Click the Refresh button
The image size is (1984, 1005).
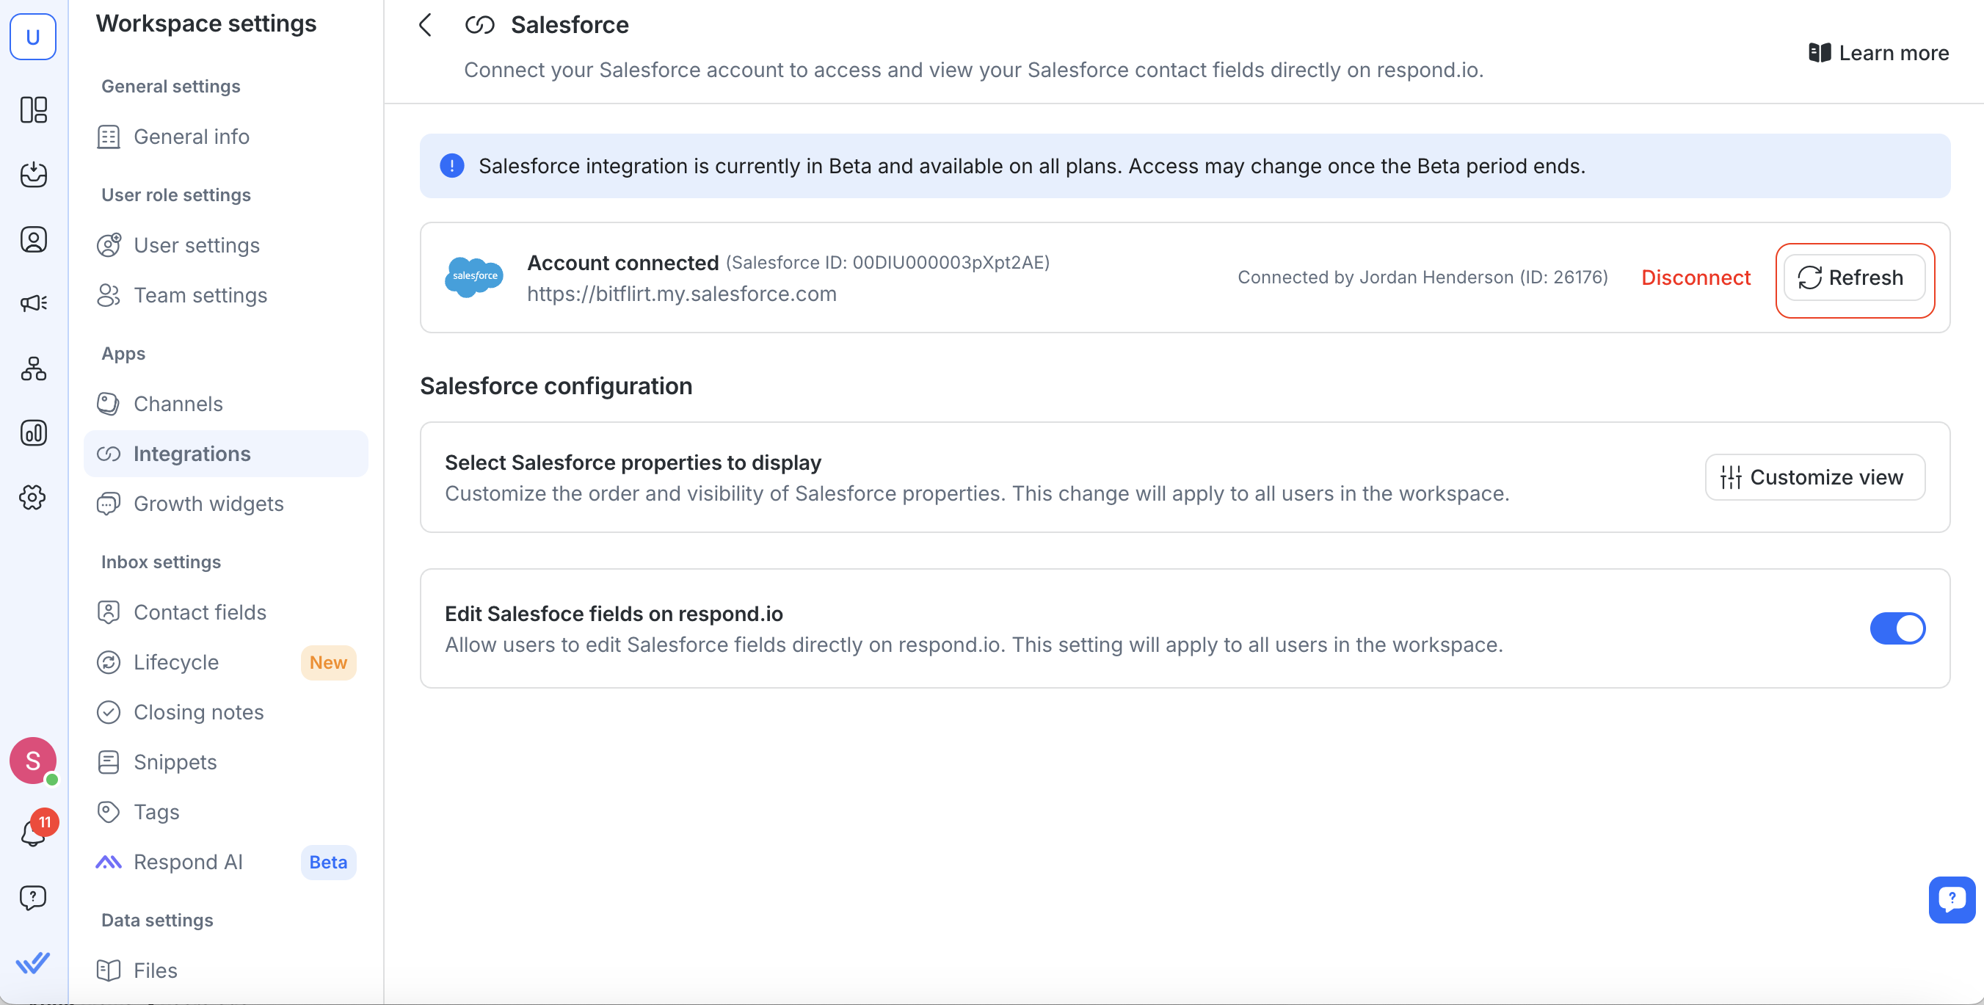(1853, 277)
